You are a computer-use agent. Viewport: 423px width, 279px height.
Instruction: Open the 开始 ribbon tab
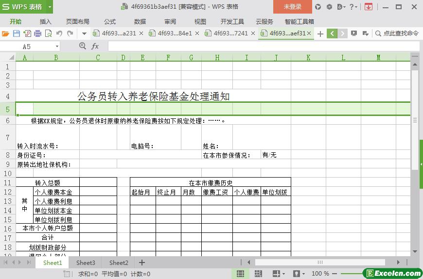point(16,21)
